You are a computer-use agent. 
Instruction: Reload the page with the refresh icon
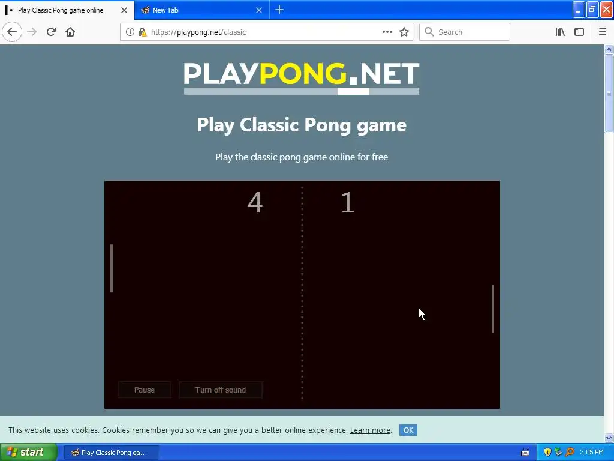click(51, 32)
